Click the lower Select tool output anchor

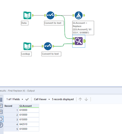53,46
